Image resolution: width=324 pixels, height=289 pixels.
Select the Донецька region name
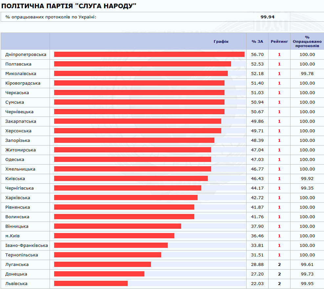click(16, 274)
